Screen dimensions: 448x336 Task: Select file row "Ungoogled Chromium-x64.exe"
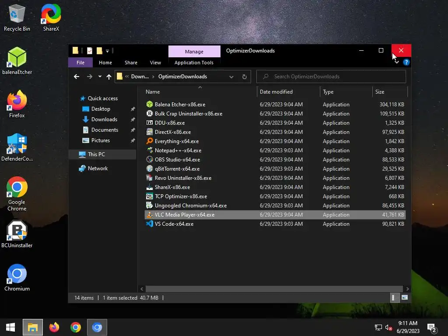(x=275, y=206)
